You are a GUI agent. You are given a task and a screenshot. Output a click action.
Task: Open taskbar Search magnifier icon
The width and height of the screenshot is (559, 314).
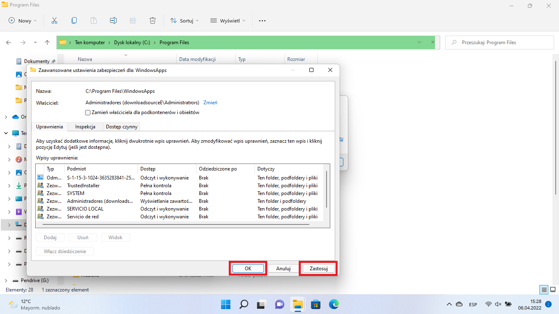point(244,304)
